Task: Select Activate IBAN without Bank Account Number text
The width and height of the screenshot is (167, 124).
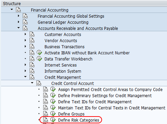Action: (87, 53)
